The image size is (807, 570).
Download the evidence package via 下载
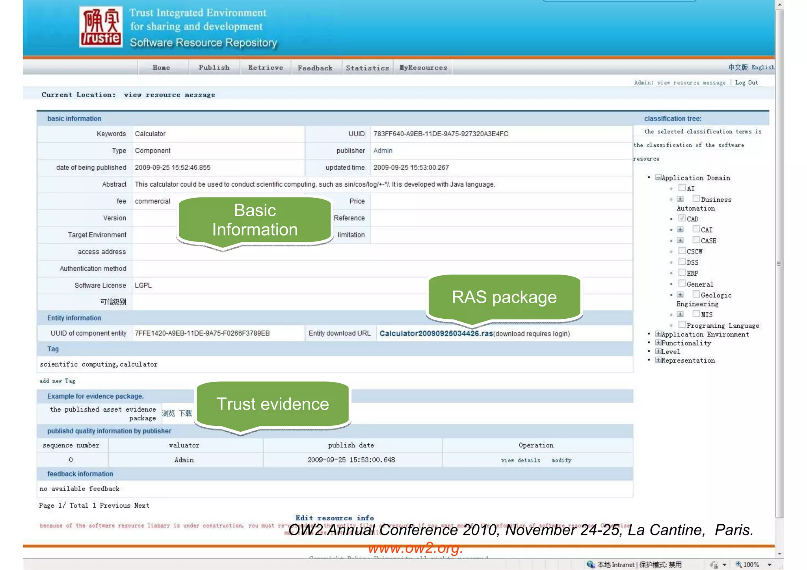[185, 413]
